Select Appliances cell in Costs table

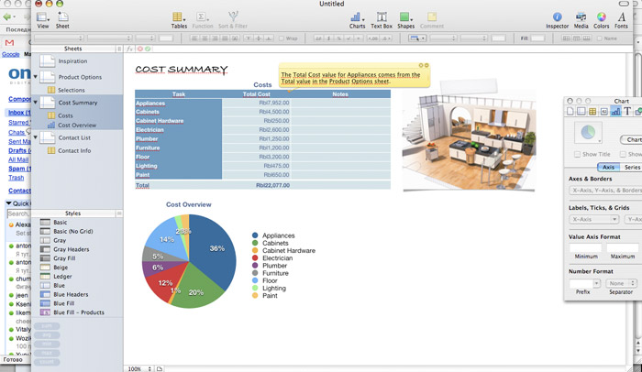pos(179,104)
